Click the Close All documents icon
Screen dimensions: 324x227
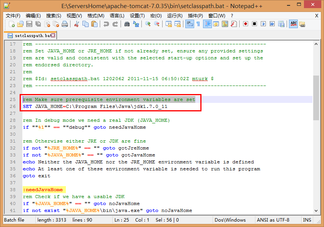coord(56,24)
